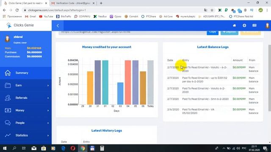Expand the Money submenu arrow
Image resolution: width=271 pixels, height=152 pixels.
(x=48, y=111)
